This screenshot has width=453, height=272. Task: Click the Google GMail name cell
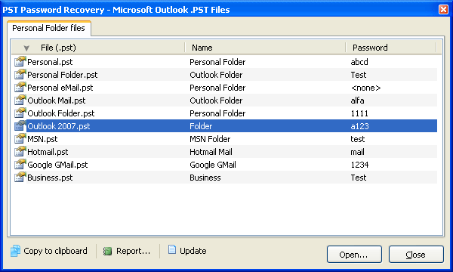(213, 165)
